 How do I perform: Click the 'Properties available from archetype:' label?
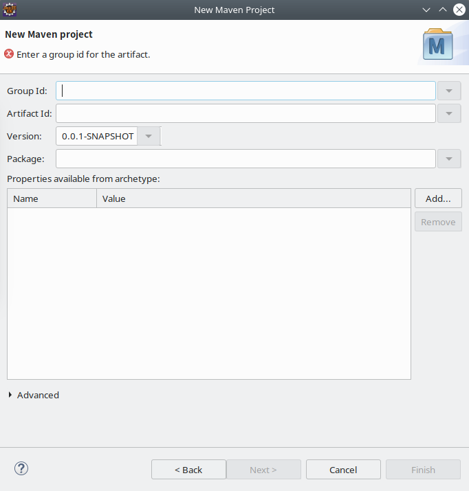click(83, 179)
